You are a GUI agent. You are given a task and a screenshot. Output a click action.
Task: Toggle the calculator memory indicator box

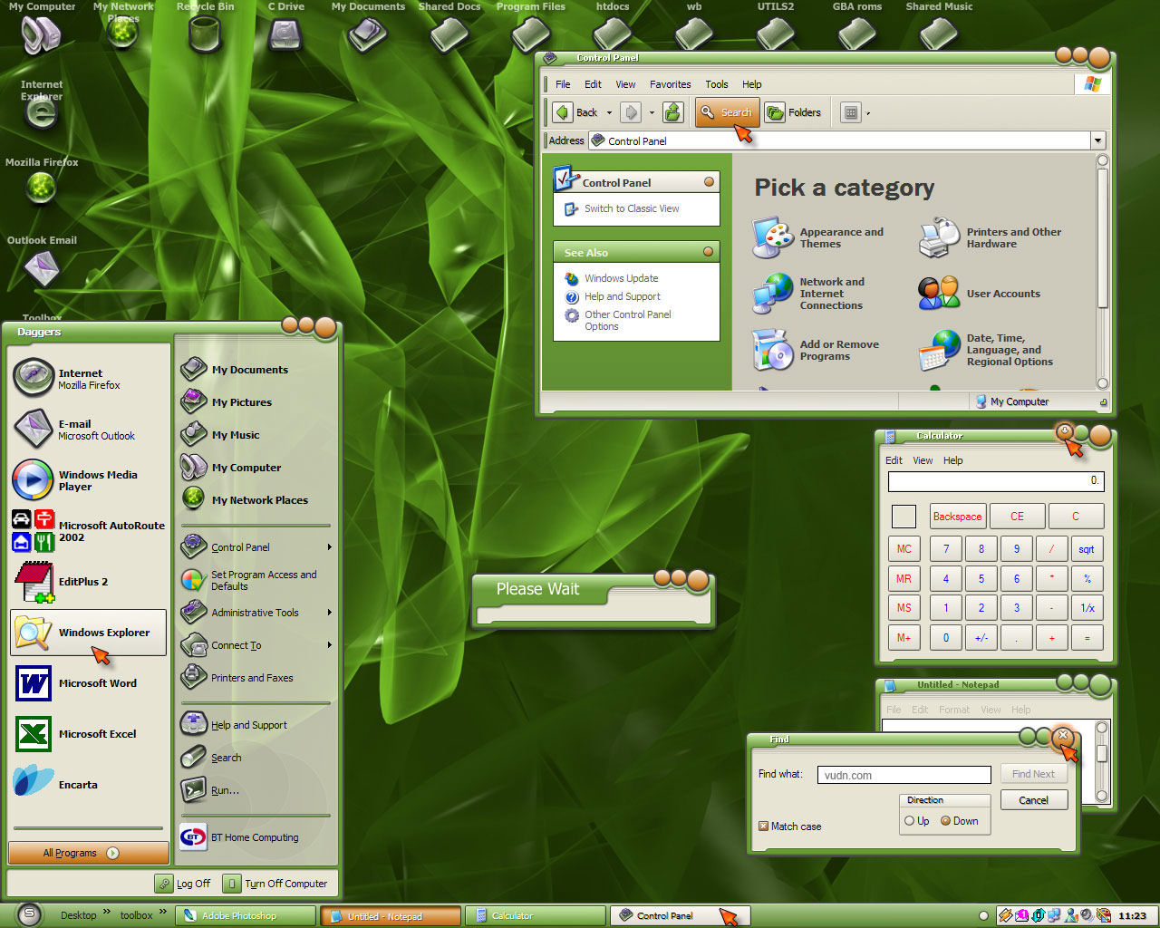904,517
